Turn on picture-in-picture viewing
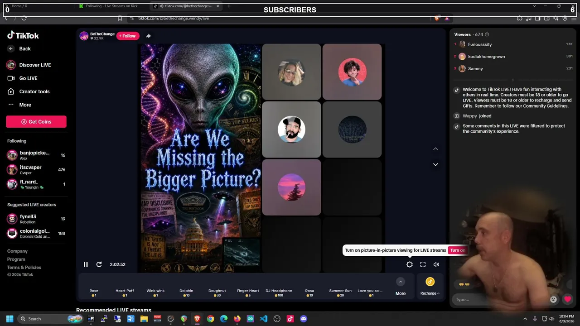Screen dimensions: 580x326 coord(457,250)
